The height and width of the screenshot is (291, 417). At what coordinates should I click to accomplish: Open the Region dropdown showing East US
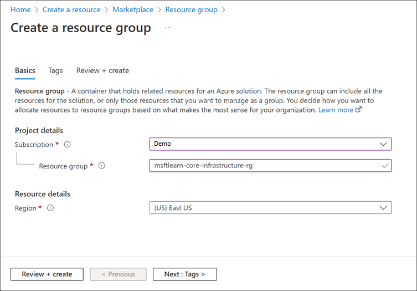tap(270, 208)
